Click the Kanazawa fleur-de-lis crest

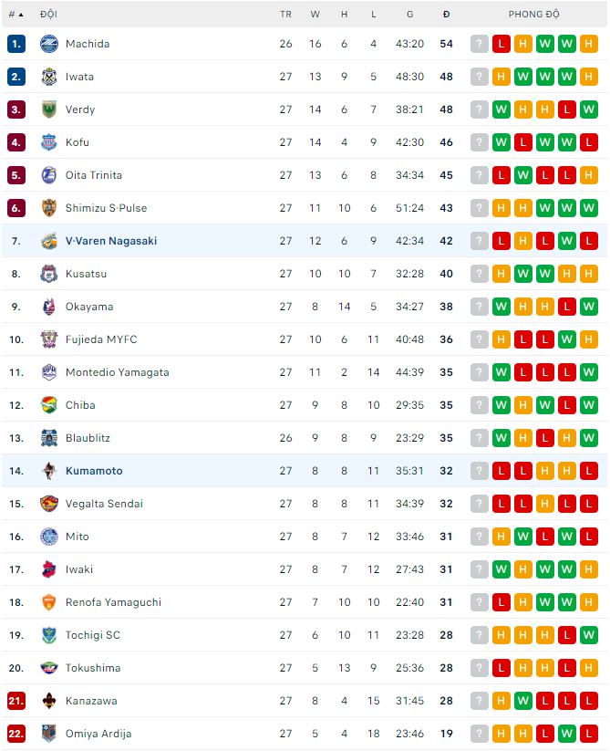click(x=49, y=701)
